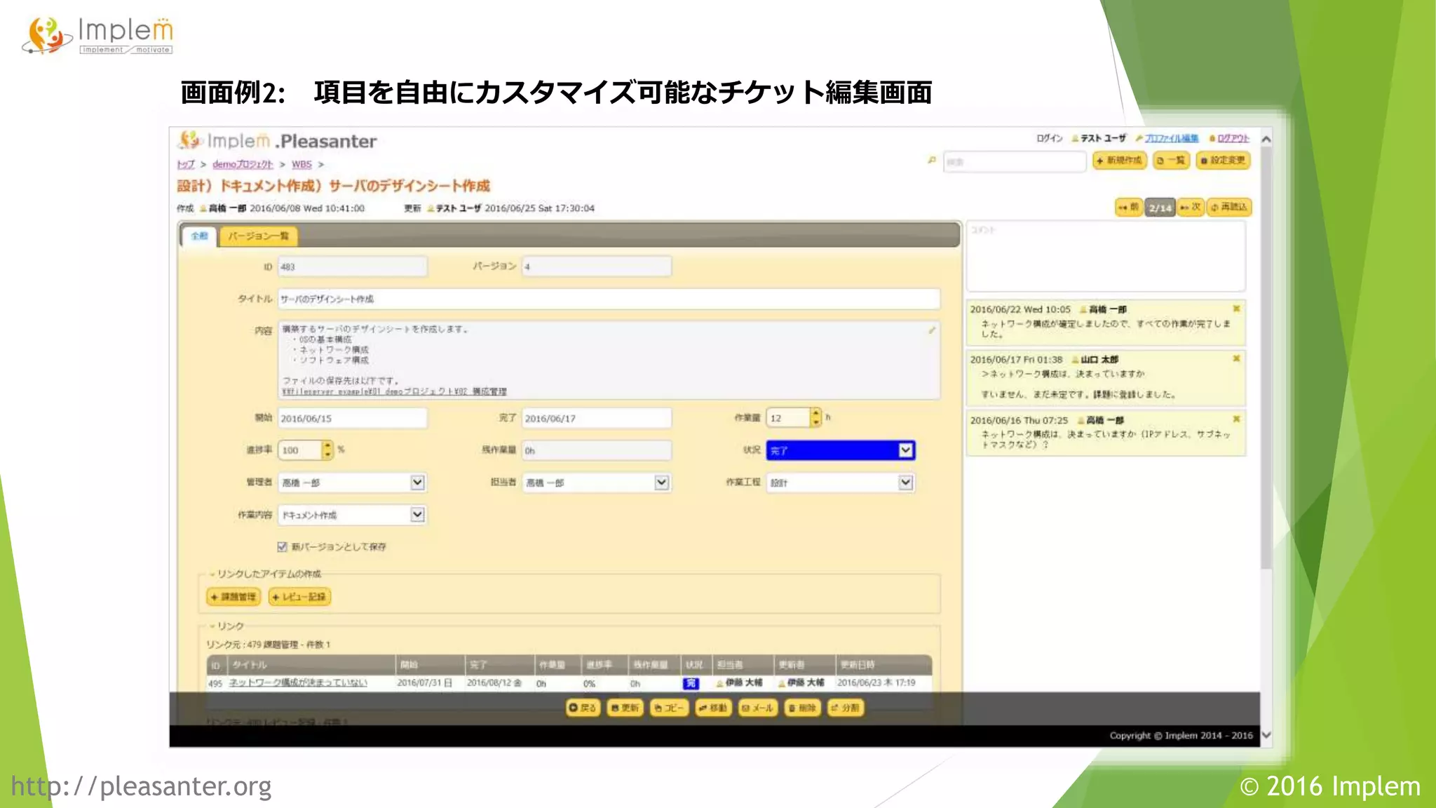Open the 担当者 (assignee) dropdown
This screenshot has width=1436, height=808.
pyautogui.click(x=597, y=483)
